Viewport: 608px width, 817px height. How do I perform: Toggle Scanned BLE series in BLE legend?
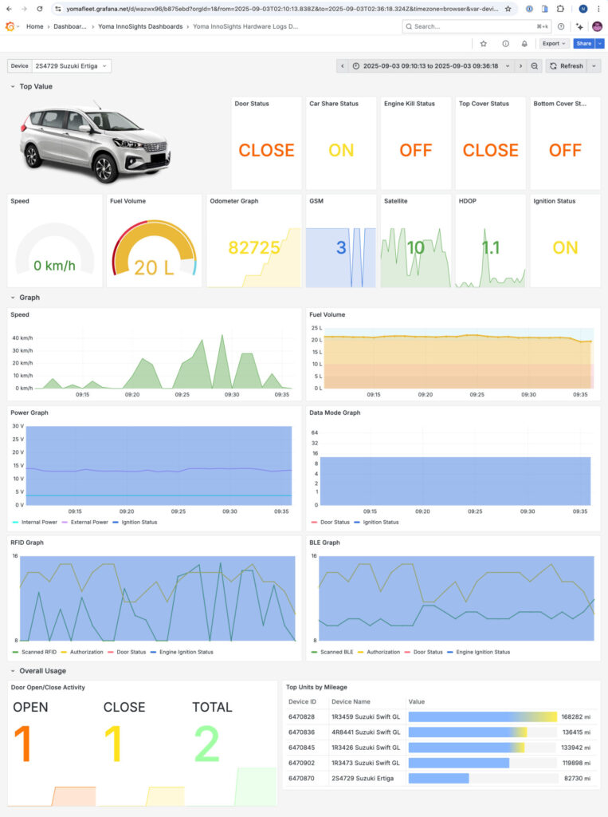click(337, 652)
